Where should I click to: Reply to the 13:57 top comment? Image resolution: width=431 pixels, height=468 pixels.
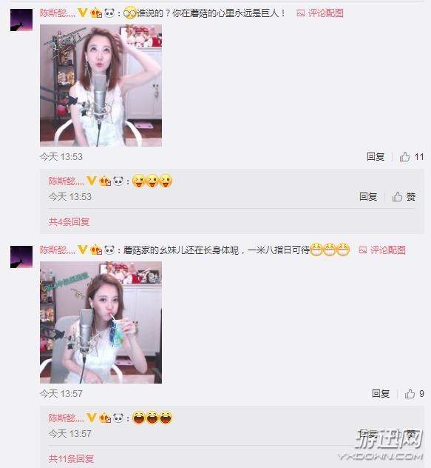(x=381, y=393)
